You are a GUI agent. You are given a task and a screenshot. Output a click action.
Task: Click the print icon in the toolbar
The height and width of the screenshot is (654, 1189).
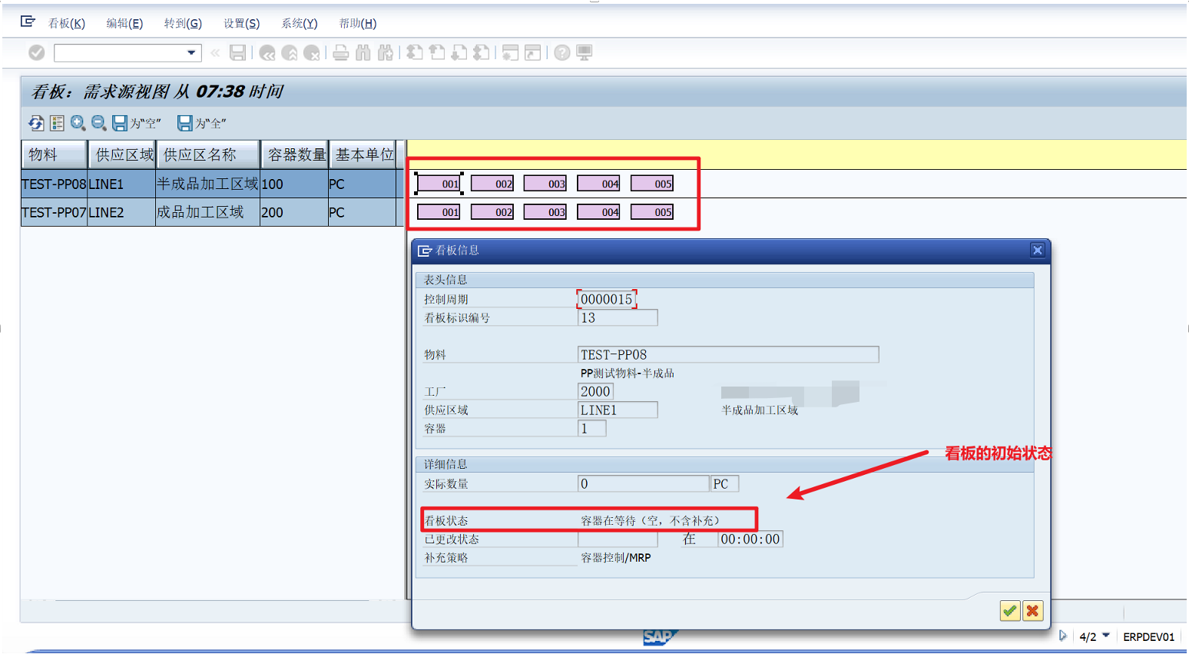tap(341, 52)
